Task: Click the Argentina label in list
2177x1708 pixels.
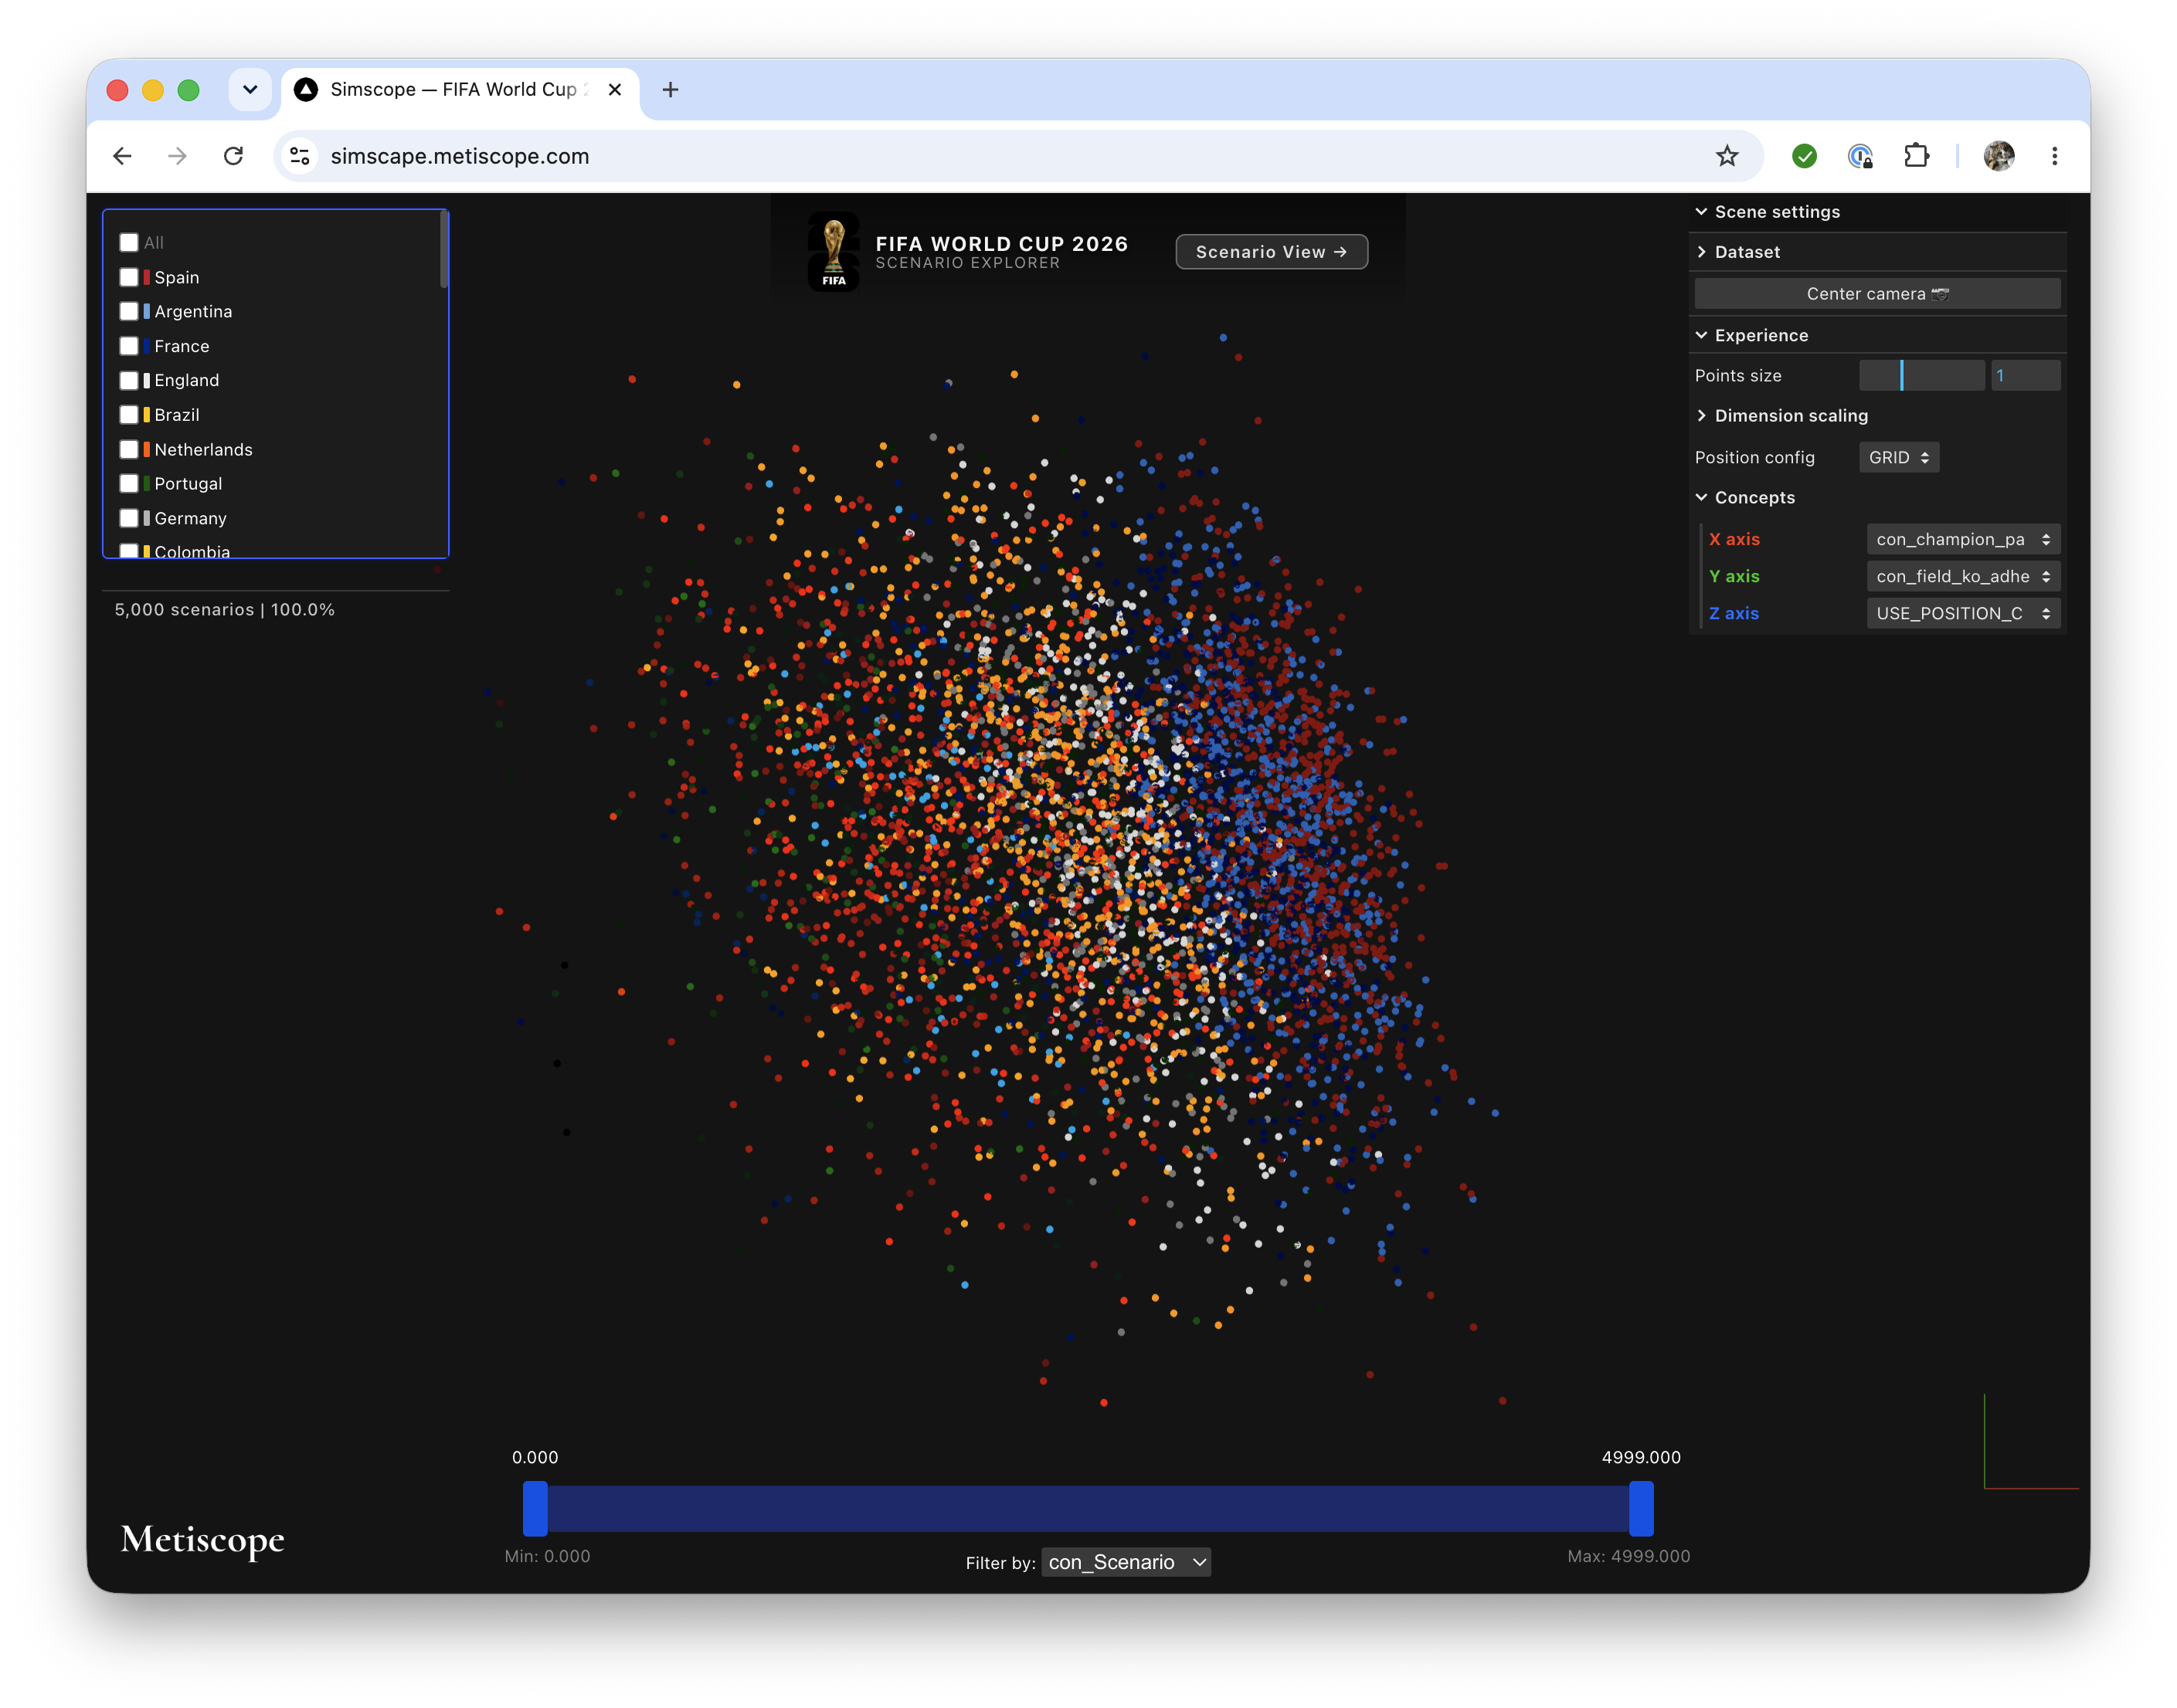Action: pyautogui.click(x=193, y=312)
